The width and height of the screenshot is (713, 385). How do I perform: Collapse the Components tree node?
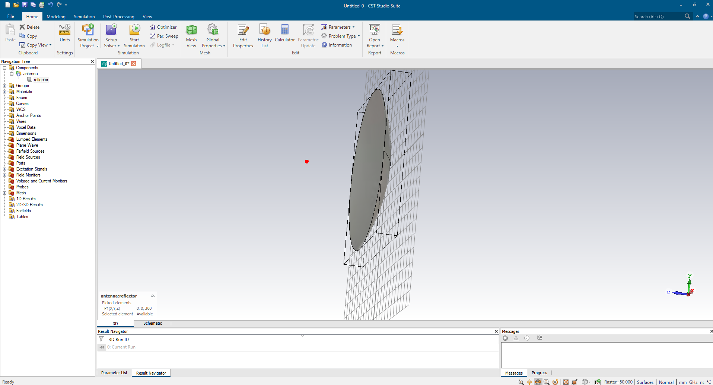[5, 68]
